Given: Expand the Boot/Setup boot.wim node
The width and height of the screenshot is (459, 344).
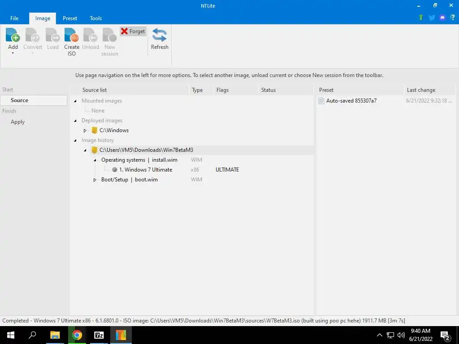Looking at the screenshot, I should 95,180.
